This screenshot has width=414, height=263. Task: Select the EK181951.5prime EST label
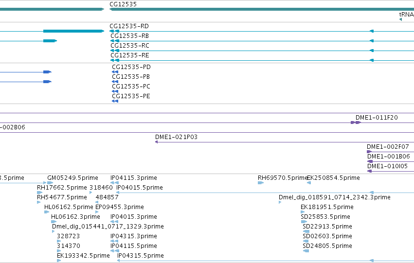327,208
